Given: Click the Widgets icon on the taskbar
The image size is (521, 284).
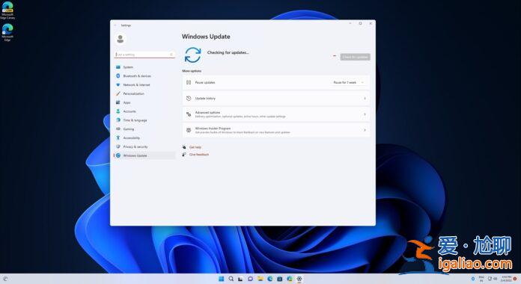Looking at the screenshot, I should coord(5,279).
